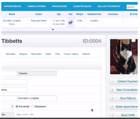Screen dimensions: 140x119
Task: Click the male sex symbol icon
Action: coord(70,23)
